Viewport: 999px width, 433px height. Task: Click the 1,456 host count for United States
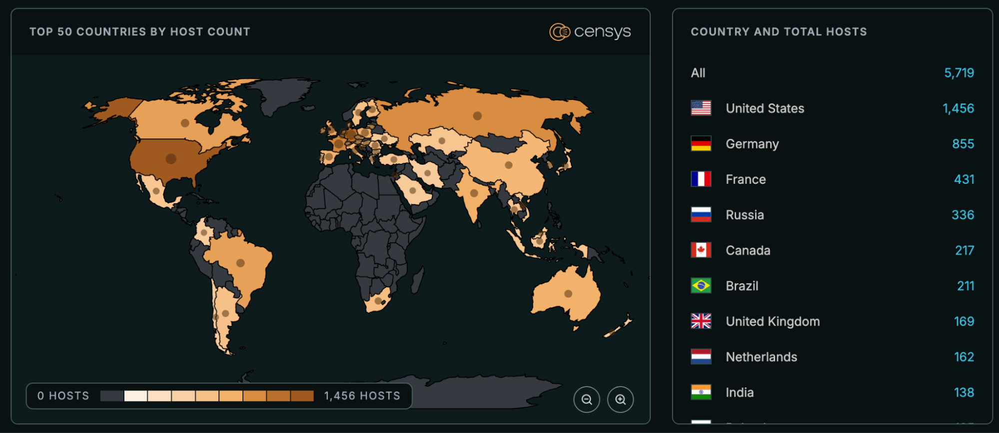click(958, 108)
